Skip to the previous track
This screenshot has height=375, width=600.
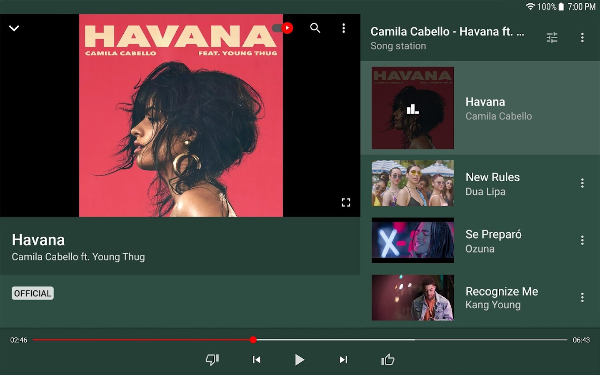(257, 360)
